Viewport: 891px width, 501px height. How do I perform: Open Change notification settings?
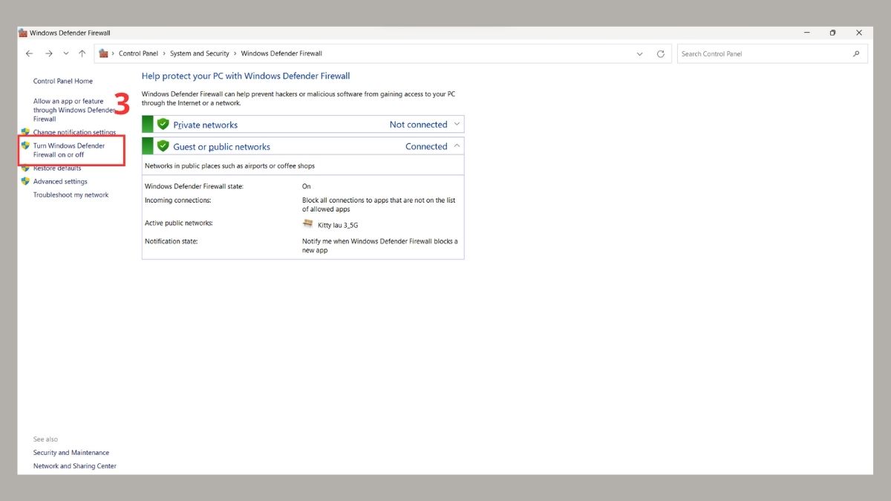[x=74, y=133]
